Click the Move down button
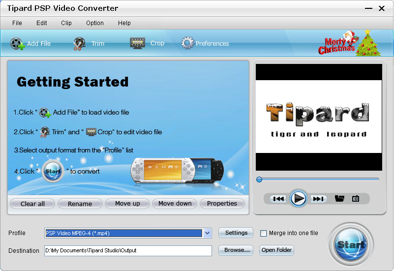 point(175,204)
